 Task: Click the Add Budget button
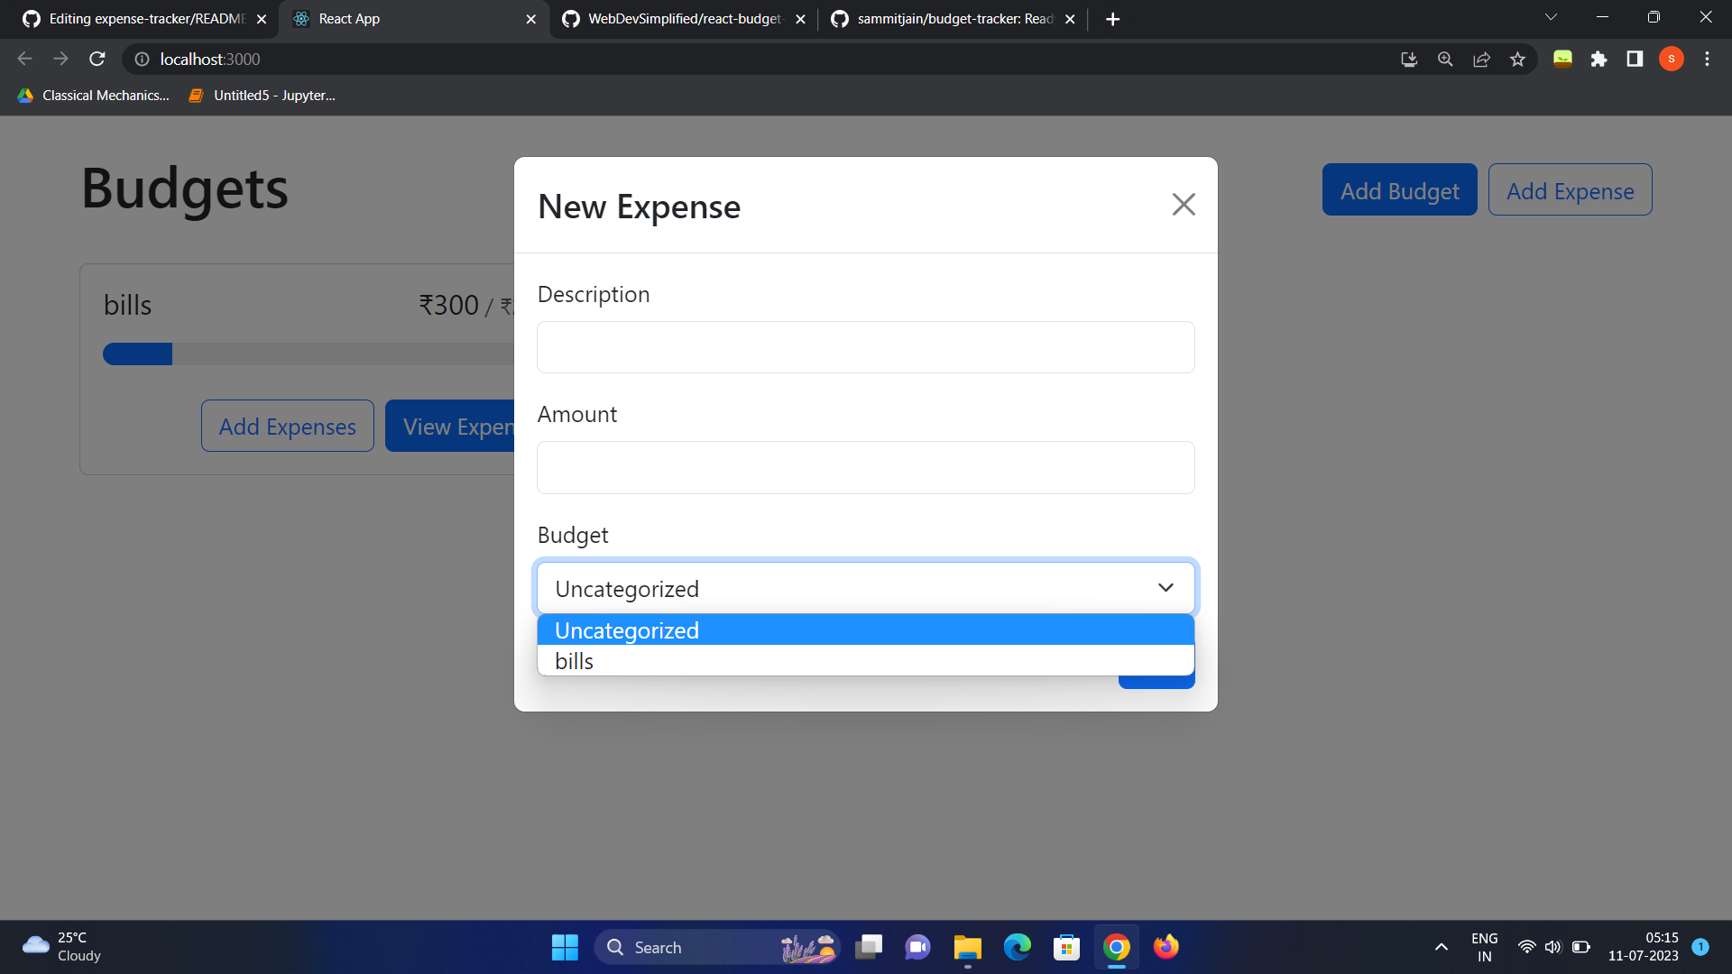point(1399,189)
